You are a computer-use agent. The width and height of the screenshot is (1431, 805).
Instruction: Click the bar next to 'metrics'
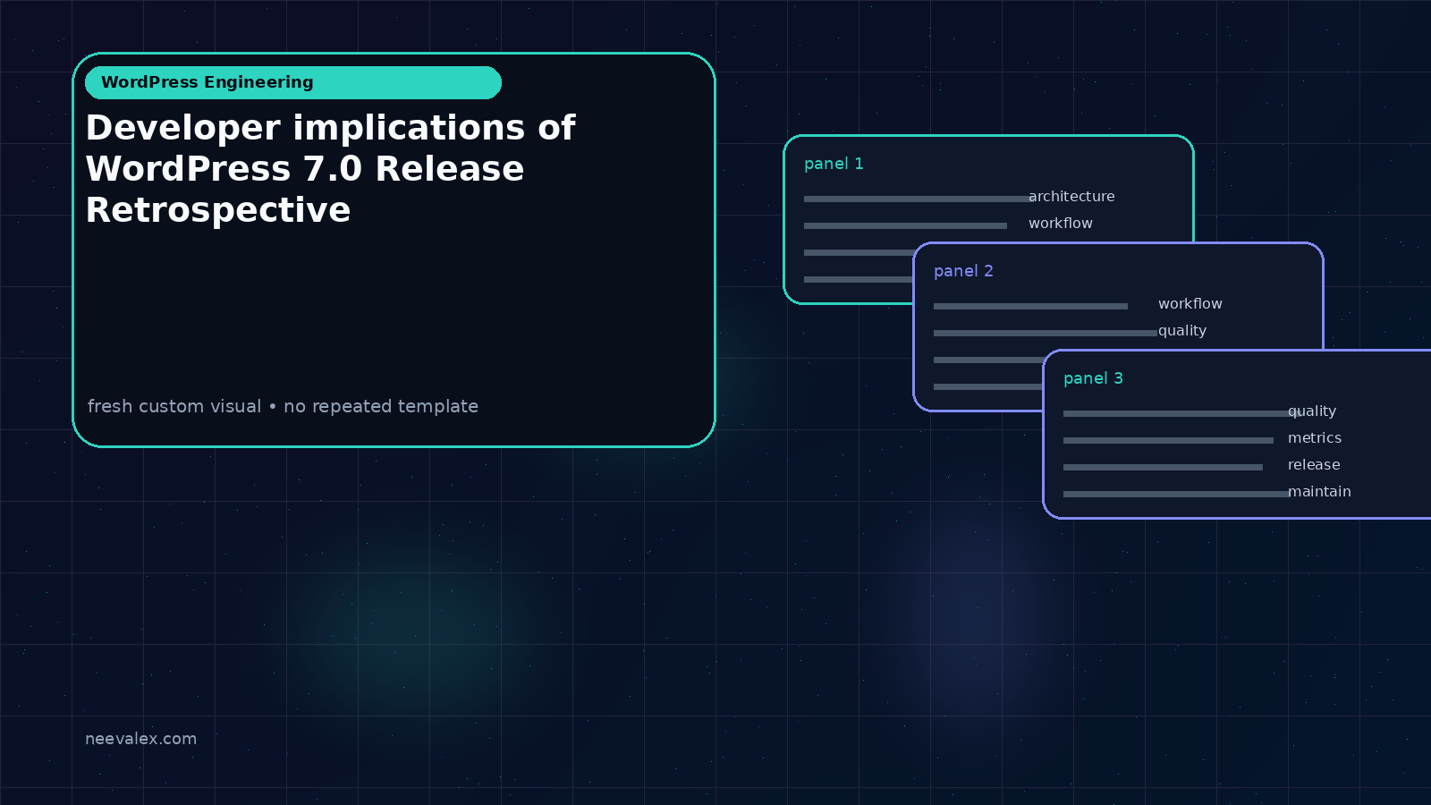pyautogui.click(x=1168, y=440)
